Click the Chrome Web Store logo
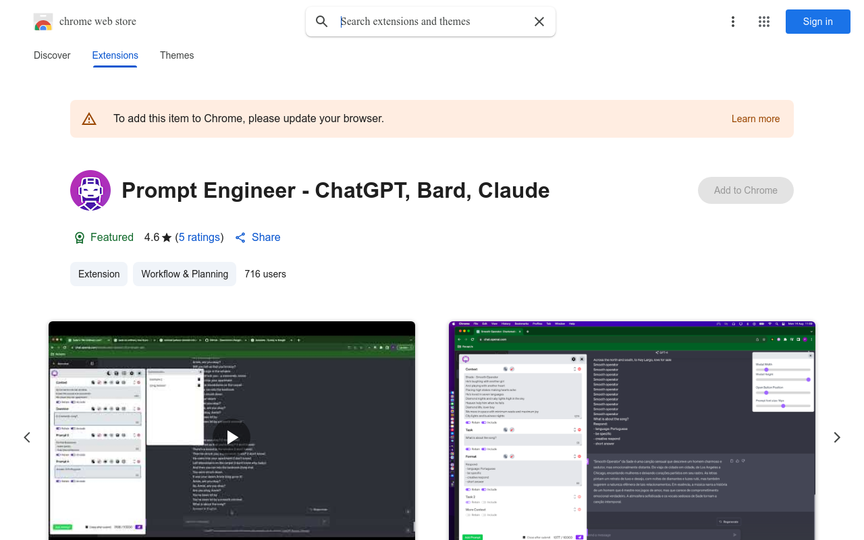Viewport: 864px width, 540px height. click(43, 22)
